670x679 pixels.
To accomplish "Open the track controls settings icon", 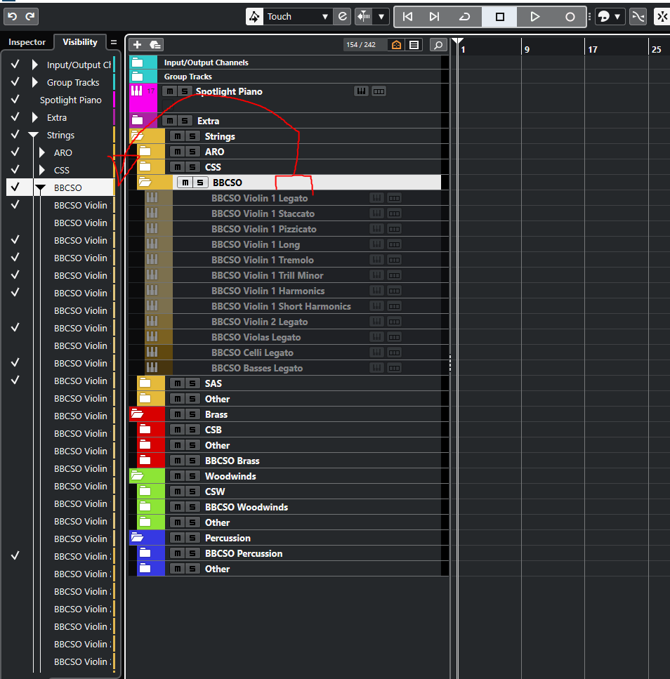I will point(414,45).
